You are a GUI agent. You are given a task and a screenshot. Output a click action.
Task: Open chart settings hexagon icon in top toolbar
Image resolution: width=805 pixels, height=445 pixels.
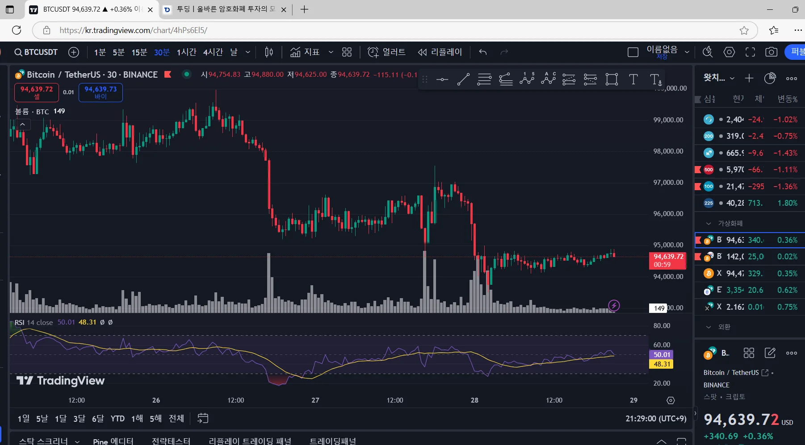(x=729, y=52)
